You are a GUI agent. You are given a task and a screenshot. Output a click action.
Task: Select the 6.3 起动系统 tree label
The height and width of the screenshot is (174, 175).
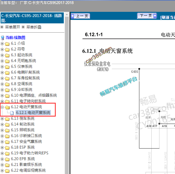(22, 55)
